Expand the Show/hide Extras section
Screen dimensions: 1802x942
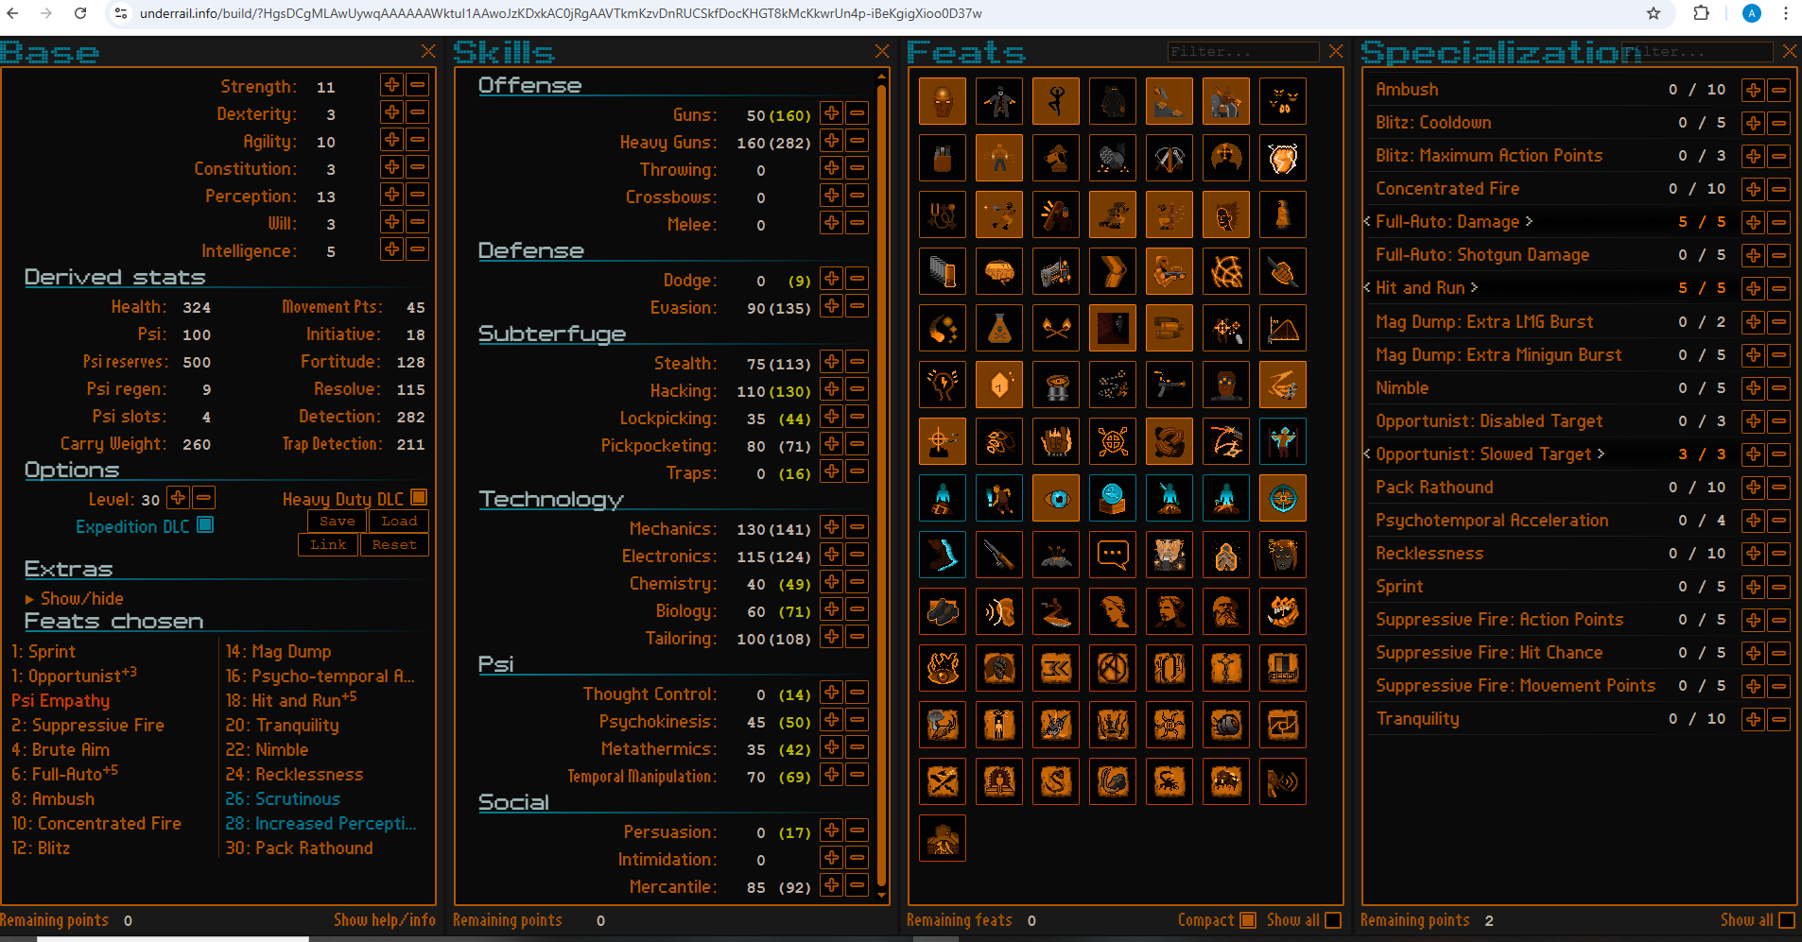pyautogui.click(x=75, y=598)
